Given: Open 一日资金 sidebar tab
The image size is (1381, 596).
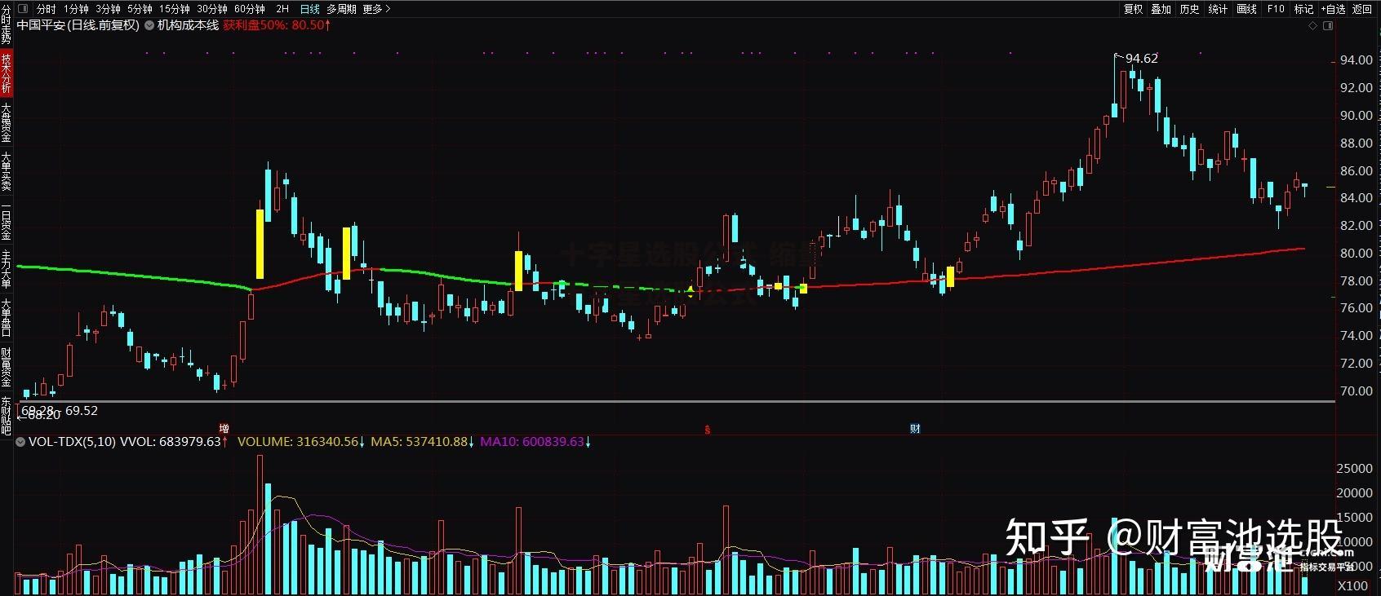Looking at the screenshot, I should (x=7, y=220).
